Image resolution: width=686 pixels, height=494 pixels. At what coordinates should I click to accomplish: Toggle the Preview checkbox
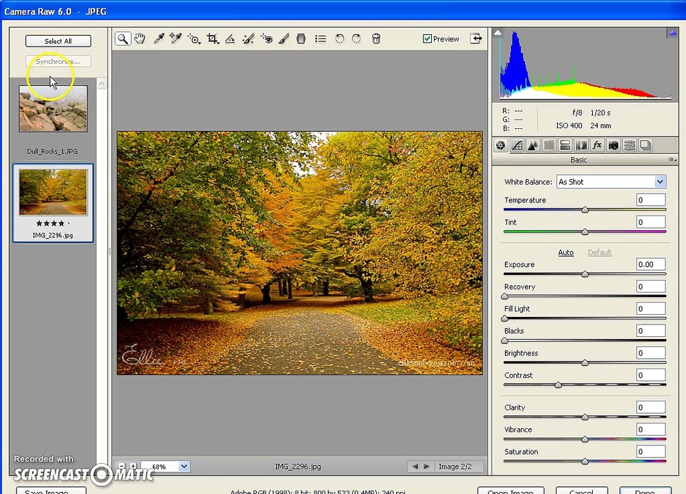pyautogui.click(x=427, y=38)
